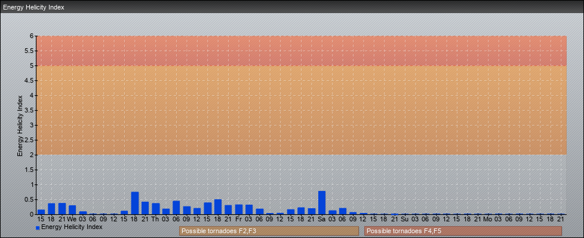Click the vertical 'Energy Helicity Index' axis title

20,126
